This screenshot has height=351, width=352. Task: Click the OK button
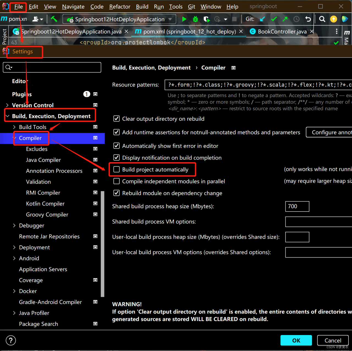tap(296, 340)
